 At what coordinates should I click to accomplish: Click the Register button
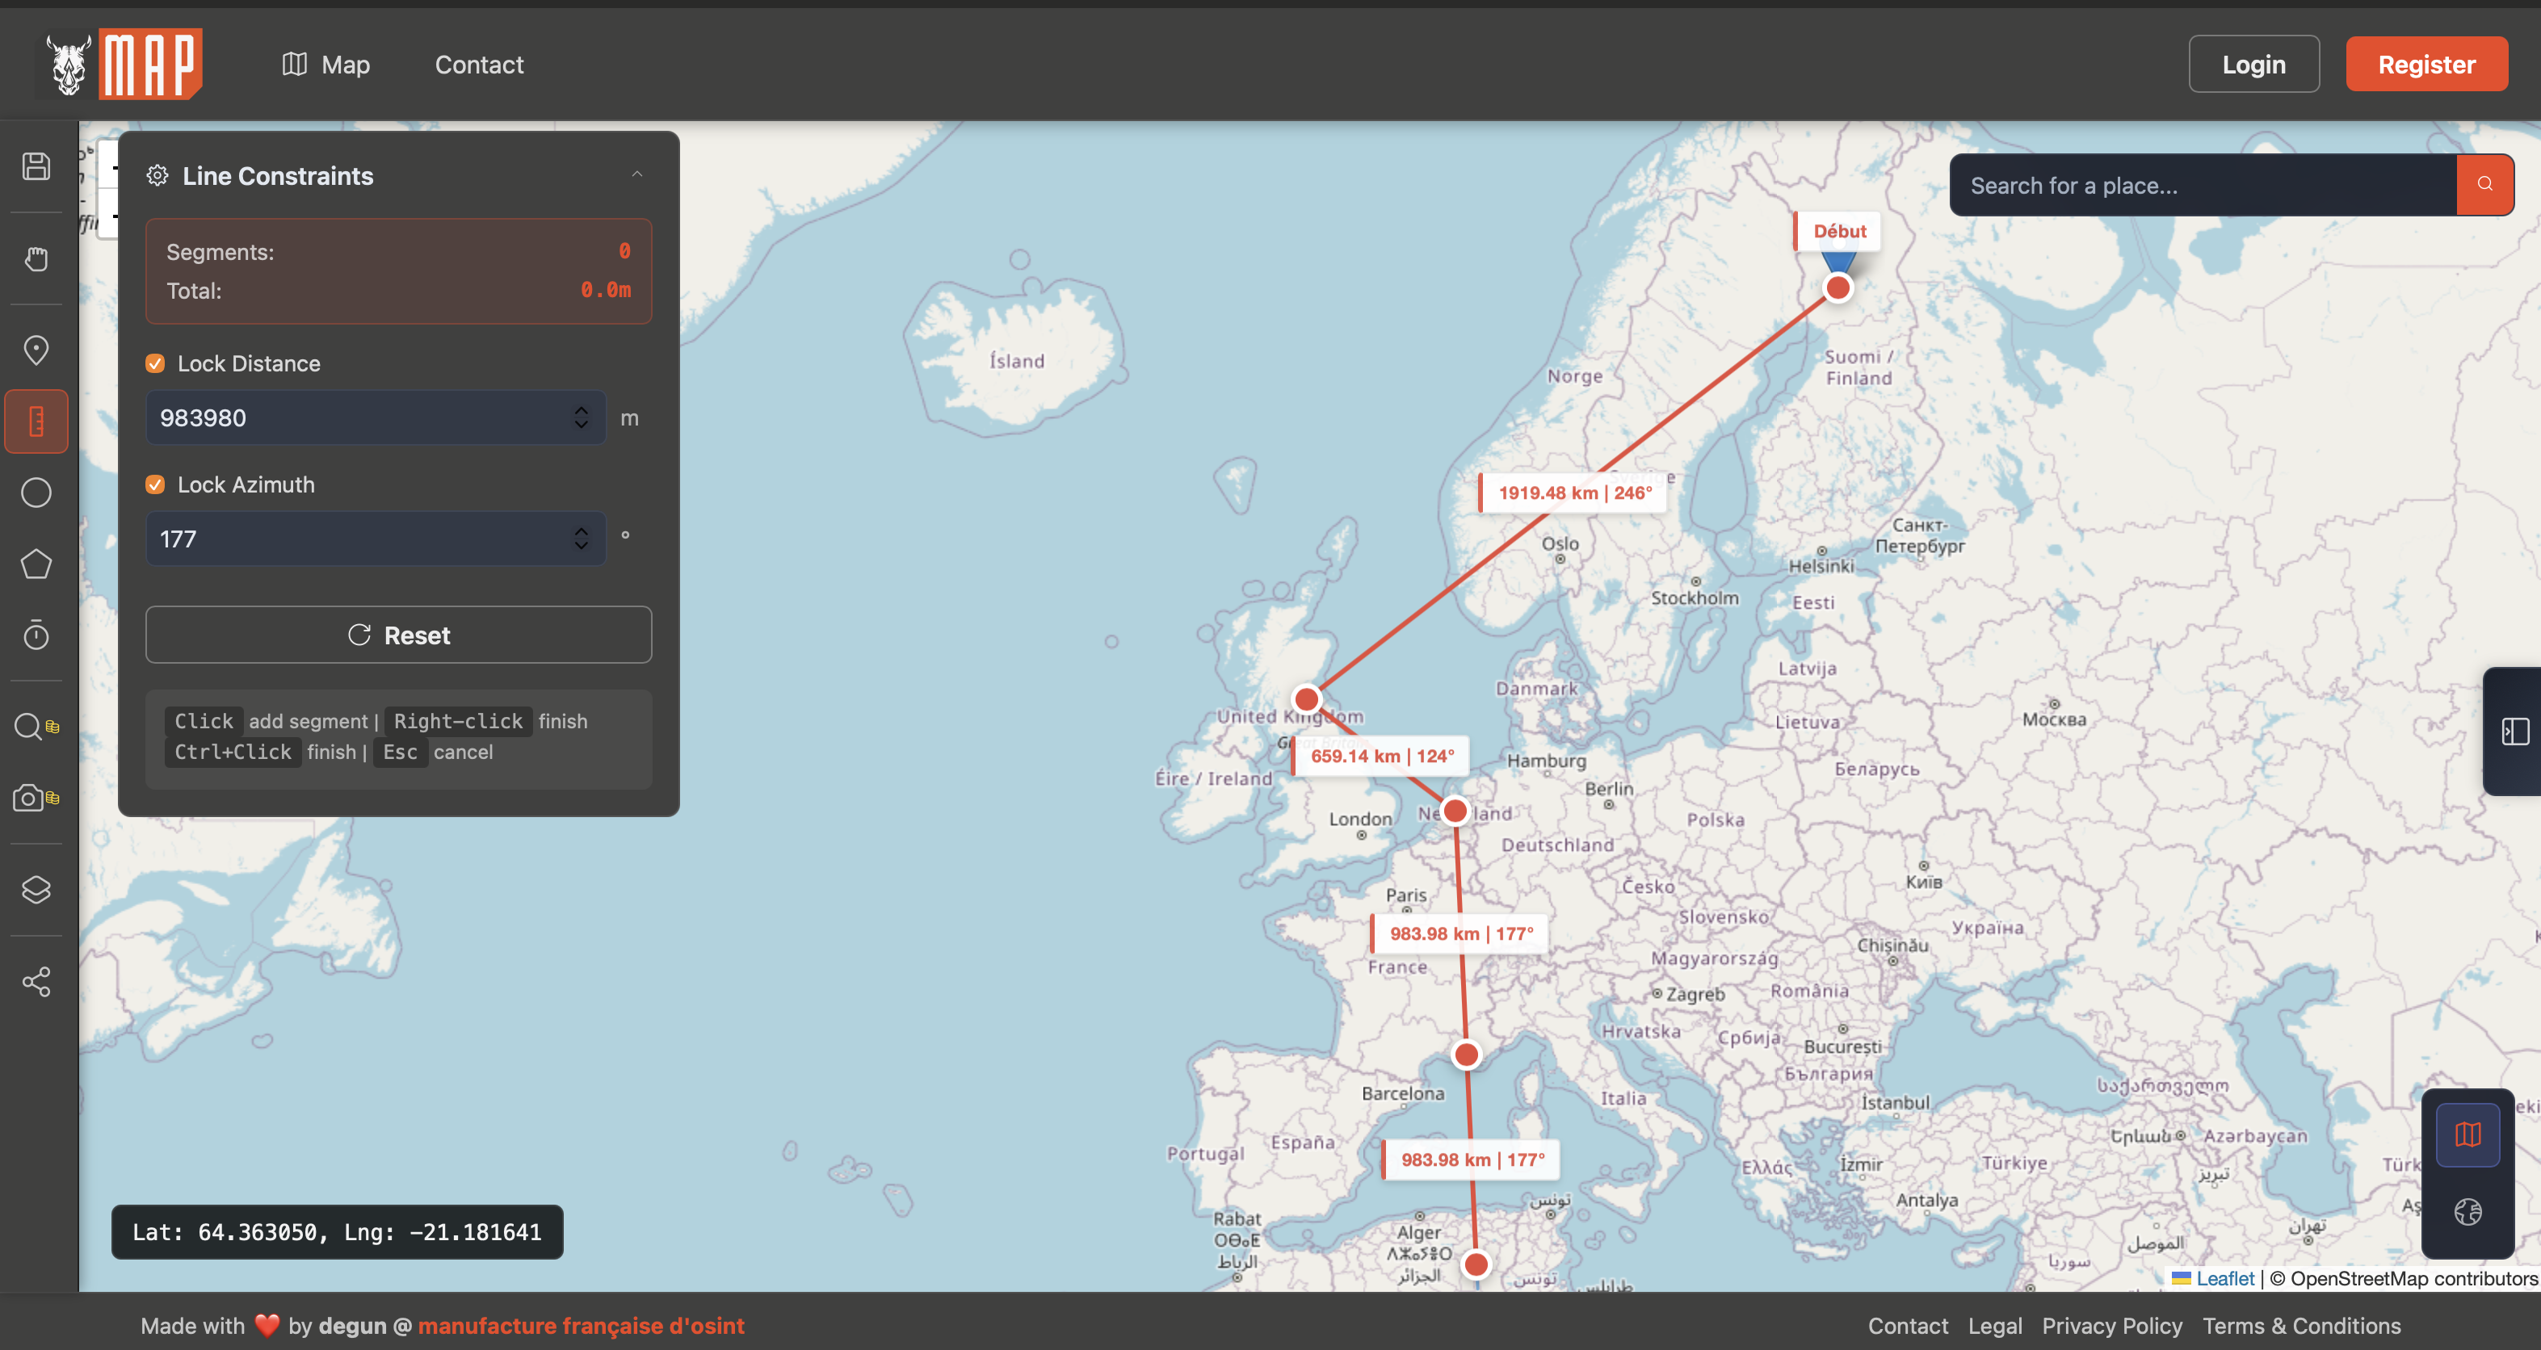pyautogui.click(x=2425, y=64)
